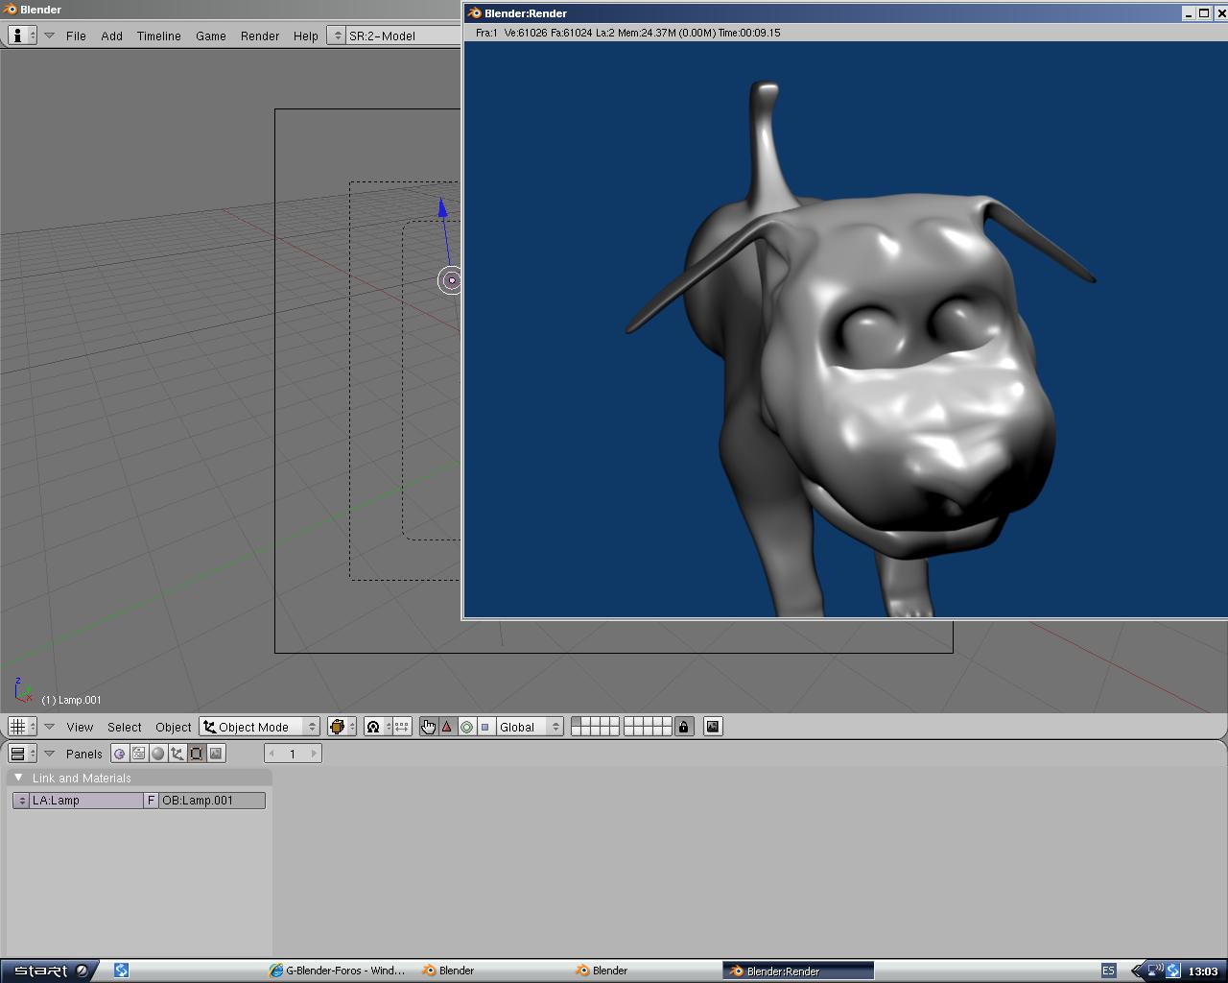Select the Shading panels sphere icon

click(158, 754)
